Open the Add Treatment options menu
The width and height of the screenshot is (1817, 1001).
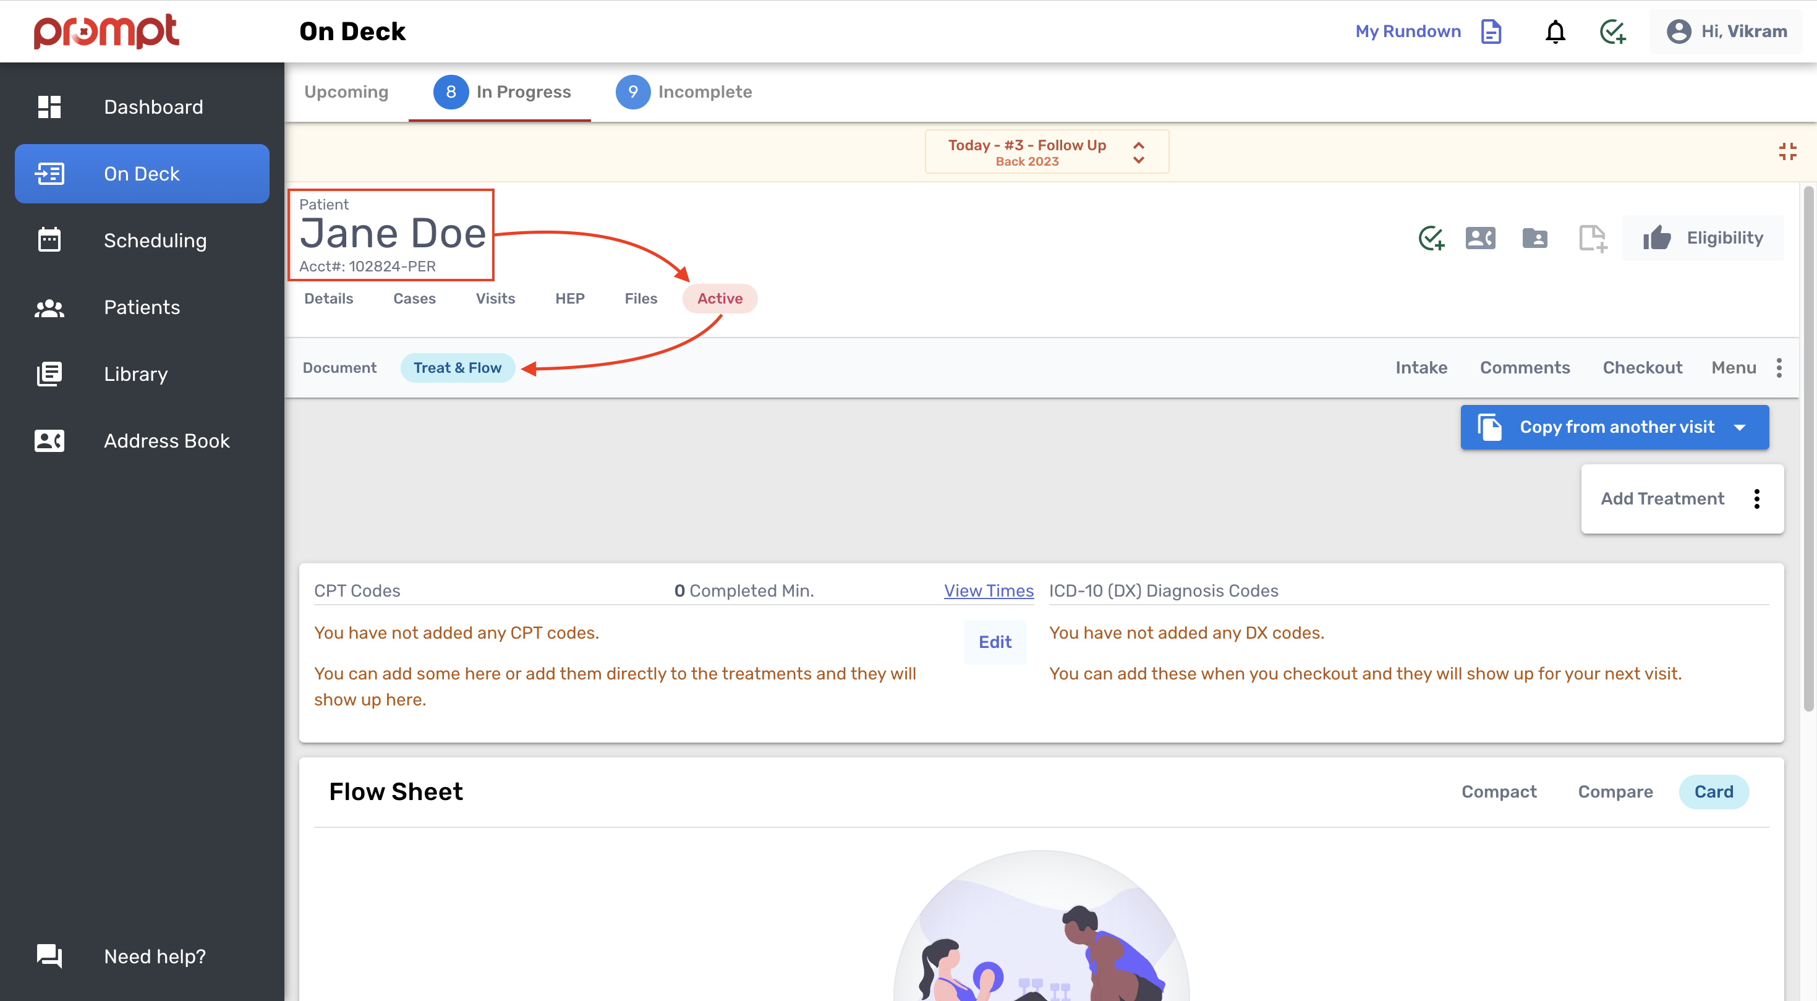click(1757, 499)
